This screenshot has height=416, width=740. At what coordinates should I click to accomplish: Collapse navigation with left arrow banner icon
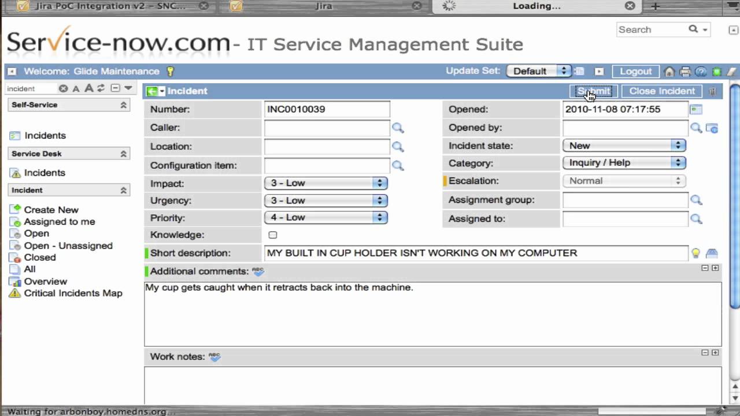click(12, 71)
